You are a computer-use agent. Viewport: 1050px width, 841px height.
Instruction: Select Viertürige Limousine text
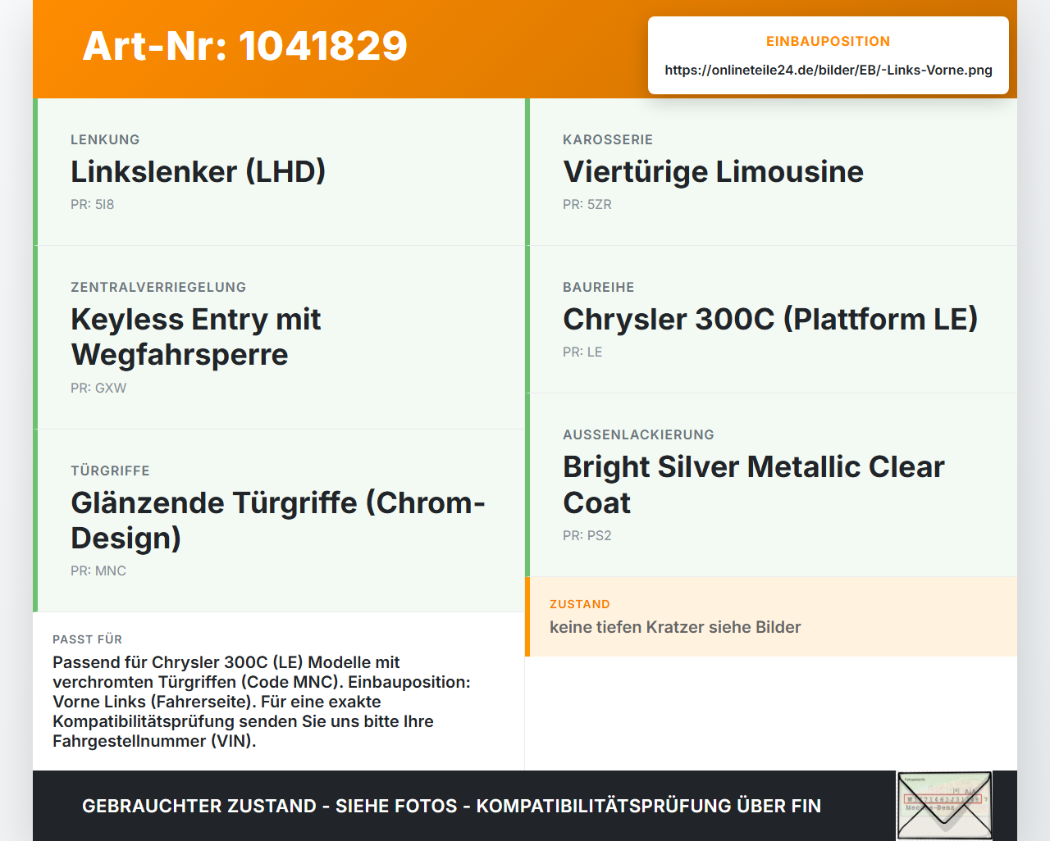pyautogui.click(x=713, y=171)
